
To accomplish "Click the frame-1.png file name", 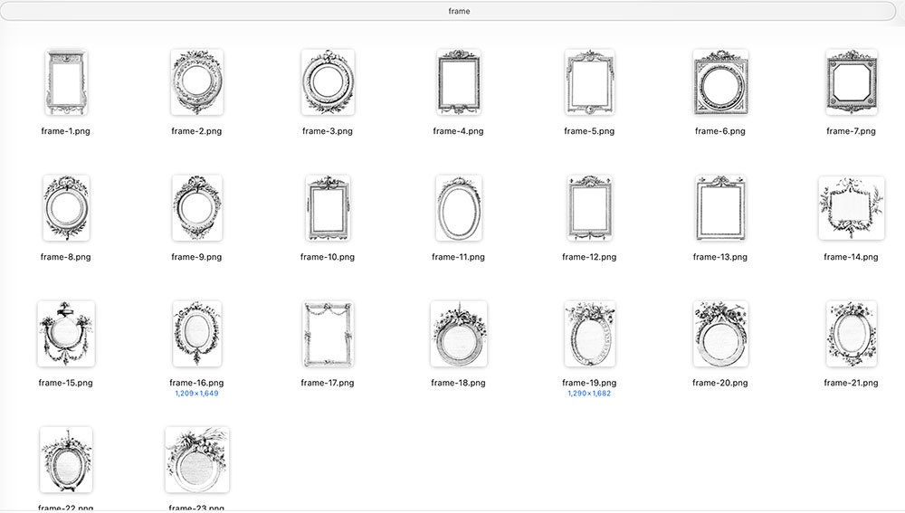I will pos(66,131).
